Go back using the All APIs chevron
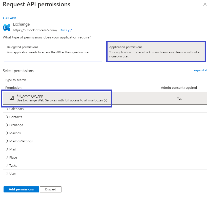 4,18
